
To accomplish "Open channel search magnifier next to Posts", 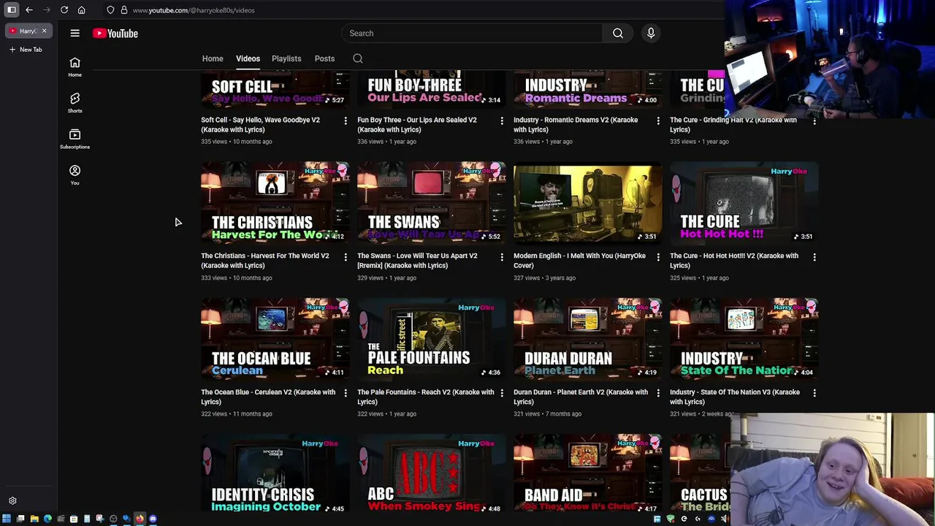I will [358, 58].
